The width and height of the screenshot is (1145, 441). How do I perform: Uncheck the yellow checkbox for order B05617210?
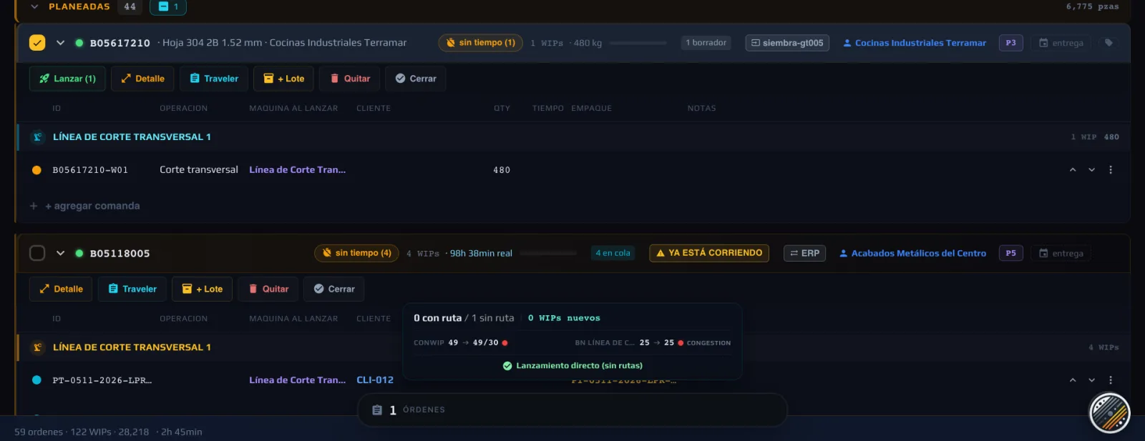pos(37,43)
